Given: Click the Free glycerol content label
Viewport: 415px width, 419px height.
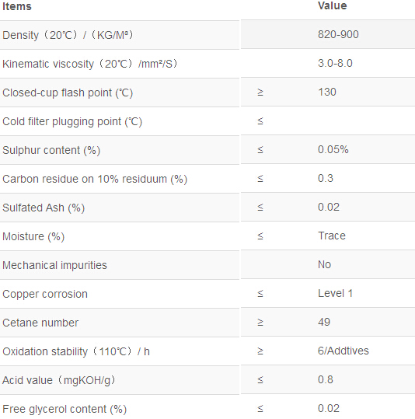Looking at the screenshot, I should (65, 410).
